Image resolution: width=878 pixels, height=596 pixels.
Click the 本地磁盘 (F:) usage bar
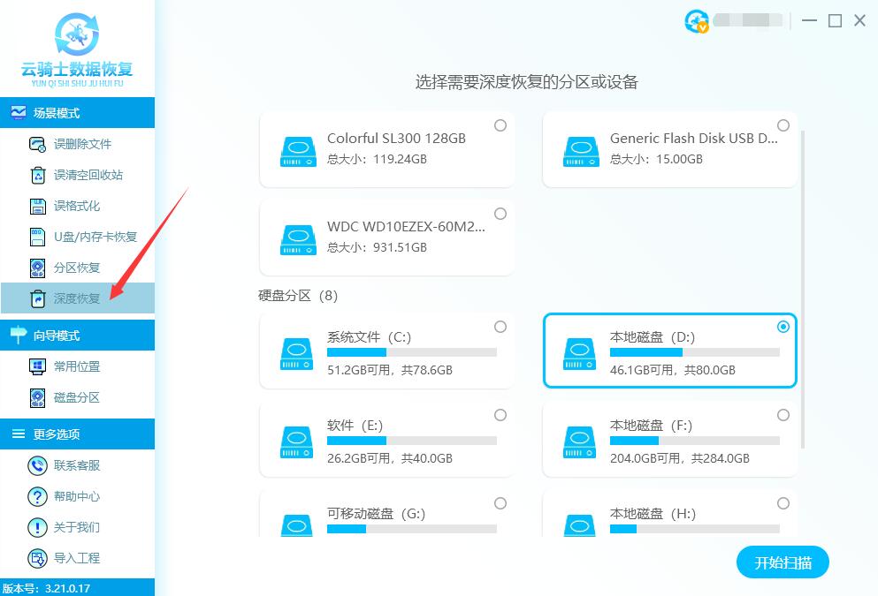695,441
